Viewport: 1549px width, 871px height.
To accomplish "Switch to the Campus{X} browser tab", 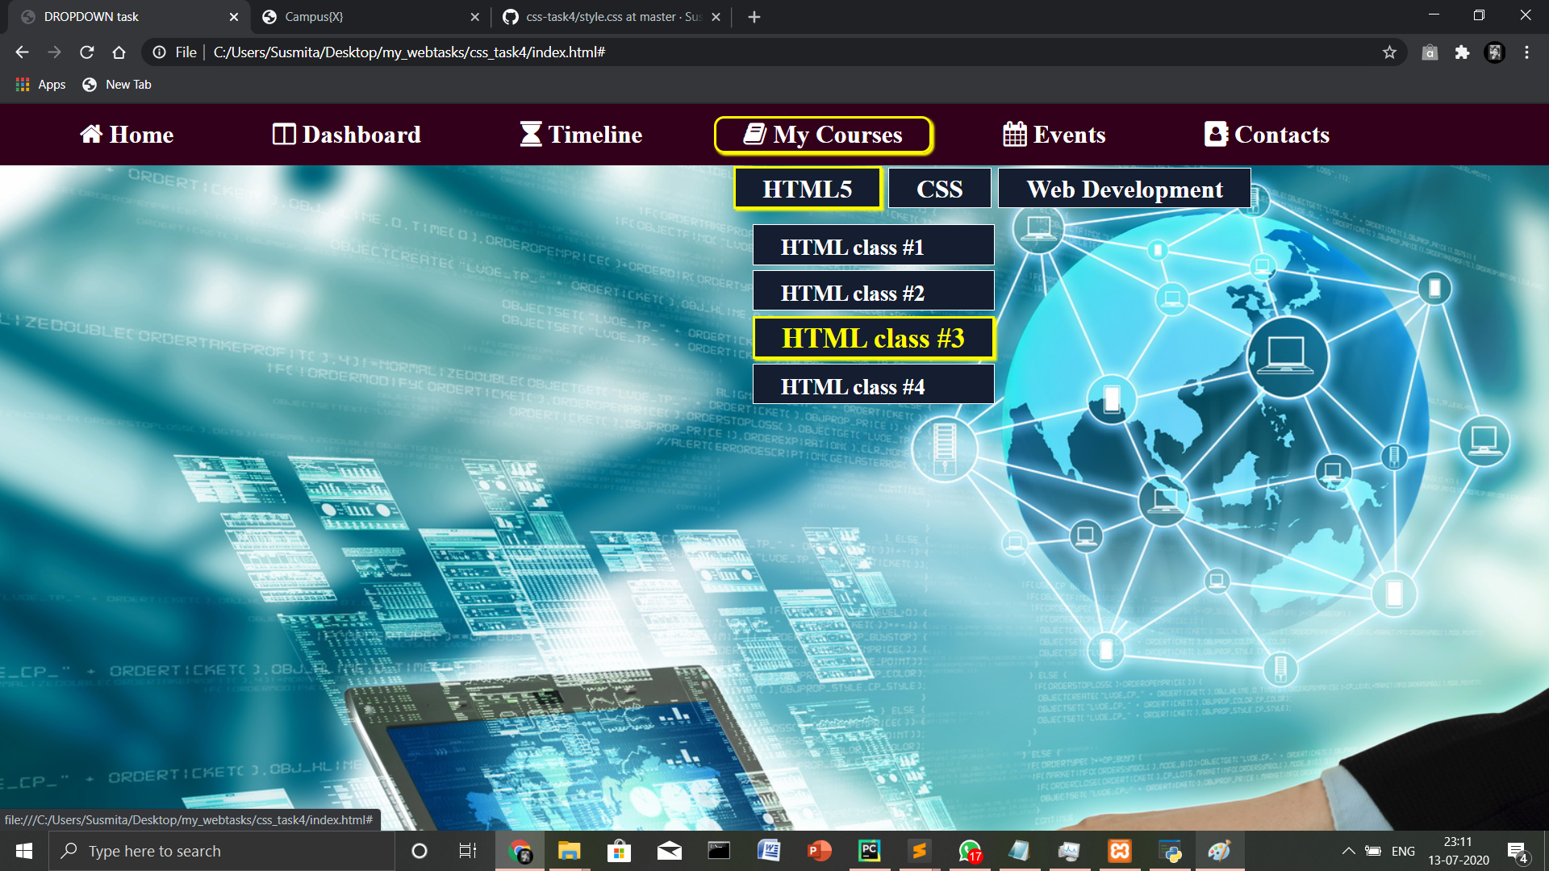I will [371, 17].
